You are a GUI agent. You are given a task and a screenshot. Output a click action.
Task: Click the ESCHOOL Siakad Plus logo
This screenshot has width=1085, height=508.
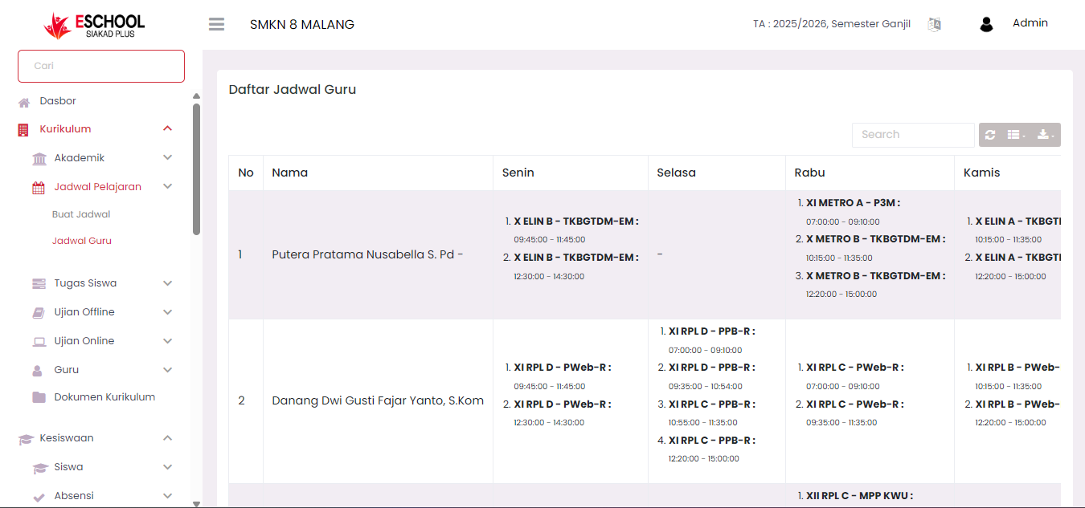[x=95, y=25]
